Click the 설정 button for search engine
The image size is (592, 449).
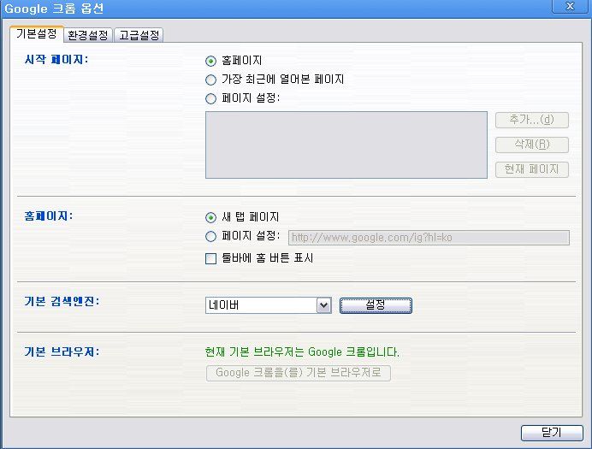(376, 305)
